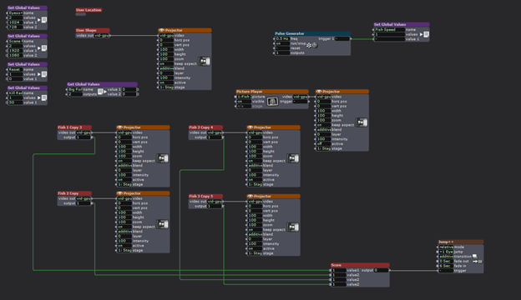Click the Fish Speed Set Global Values icon

pyautogui.click(x=425, y=34)
